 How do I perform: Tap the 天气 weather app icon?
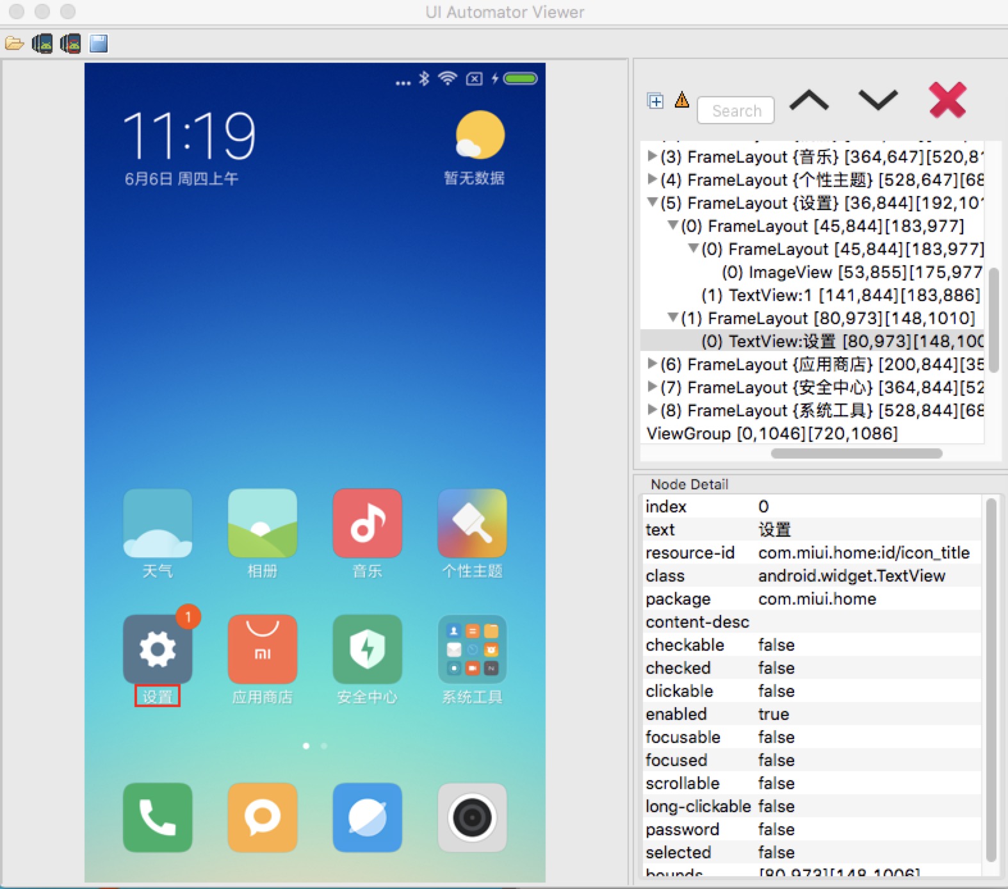[x=158, y=523]
